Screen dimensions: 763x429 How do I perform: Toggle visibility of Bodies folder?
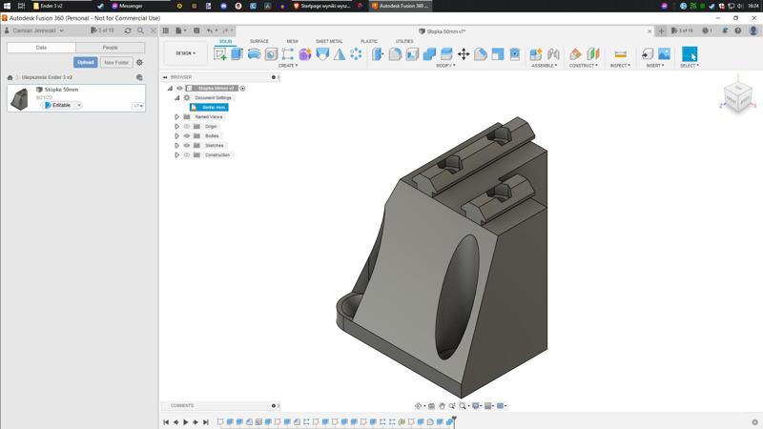click(x=187, y=135)
